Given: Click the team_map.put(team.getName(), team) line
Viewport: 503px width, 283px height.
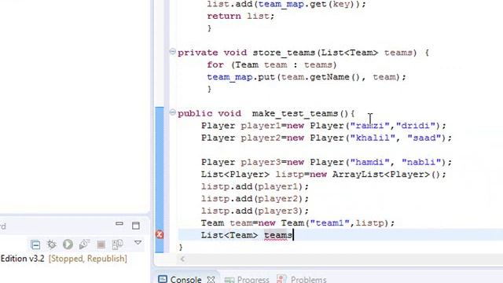Looking at the screenshot, I should coord(307,77).
